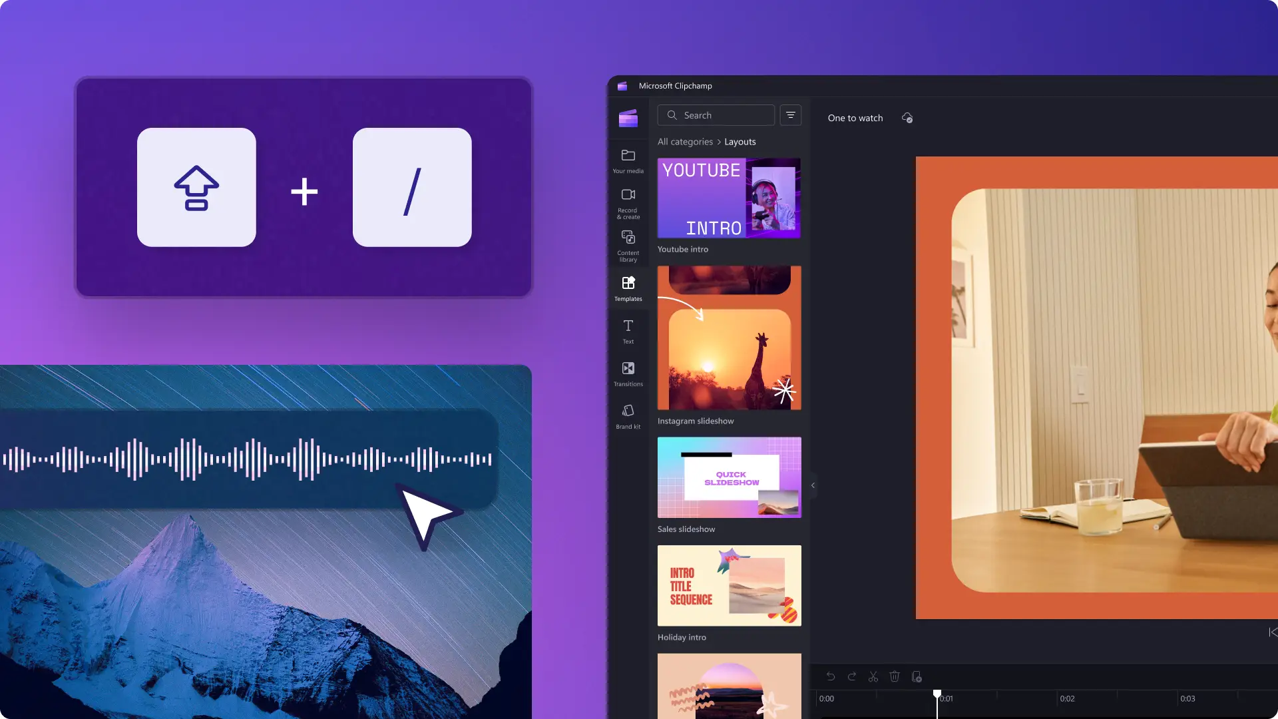This screenshot has width=1278, height=719.
Task: Open the Transitions panel
Action: click(x=628, y=373)
